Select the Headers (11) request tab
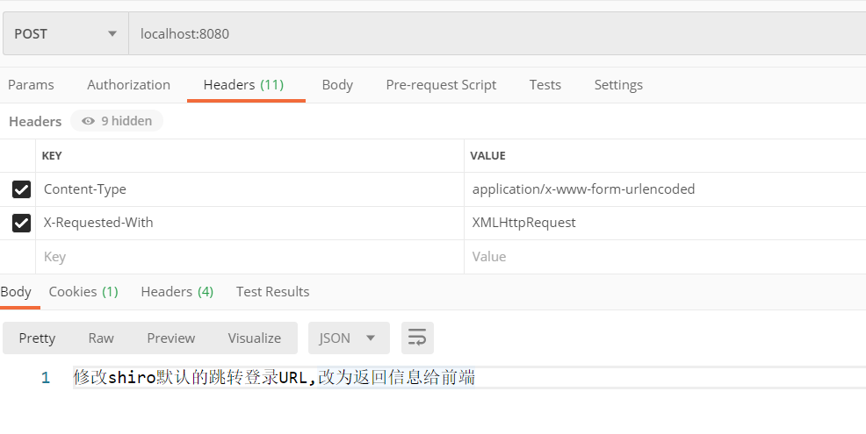866x434 pixels. tap(243, 85)
